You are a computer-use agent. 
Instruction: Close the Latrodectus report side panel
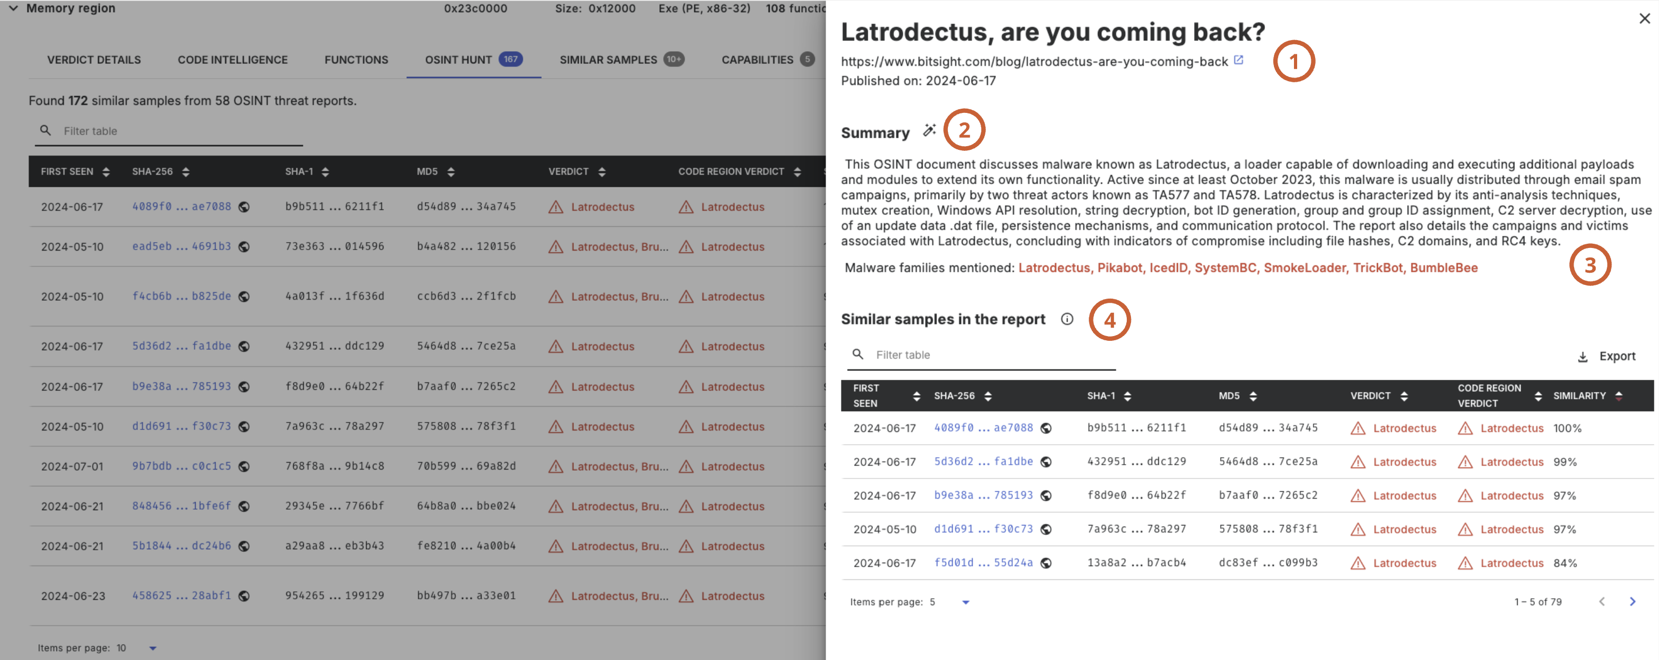pyautogui.click(x=1644, y=18)
